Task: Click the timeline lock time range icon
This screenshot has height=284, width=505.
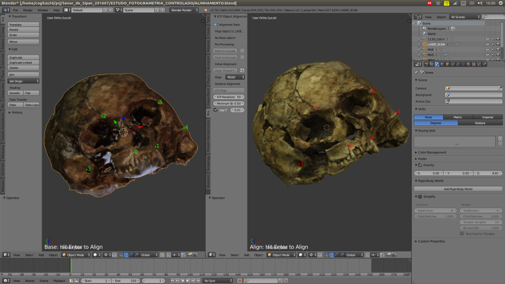Action: [x=76, y=281]
